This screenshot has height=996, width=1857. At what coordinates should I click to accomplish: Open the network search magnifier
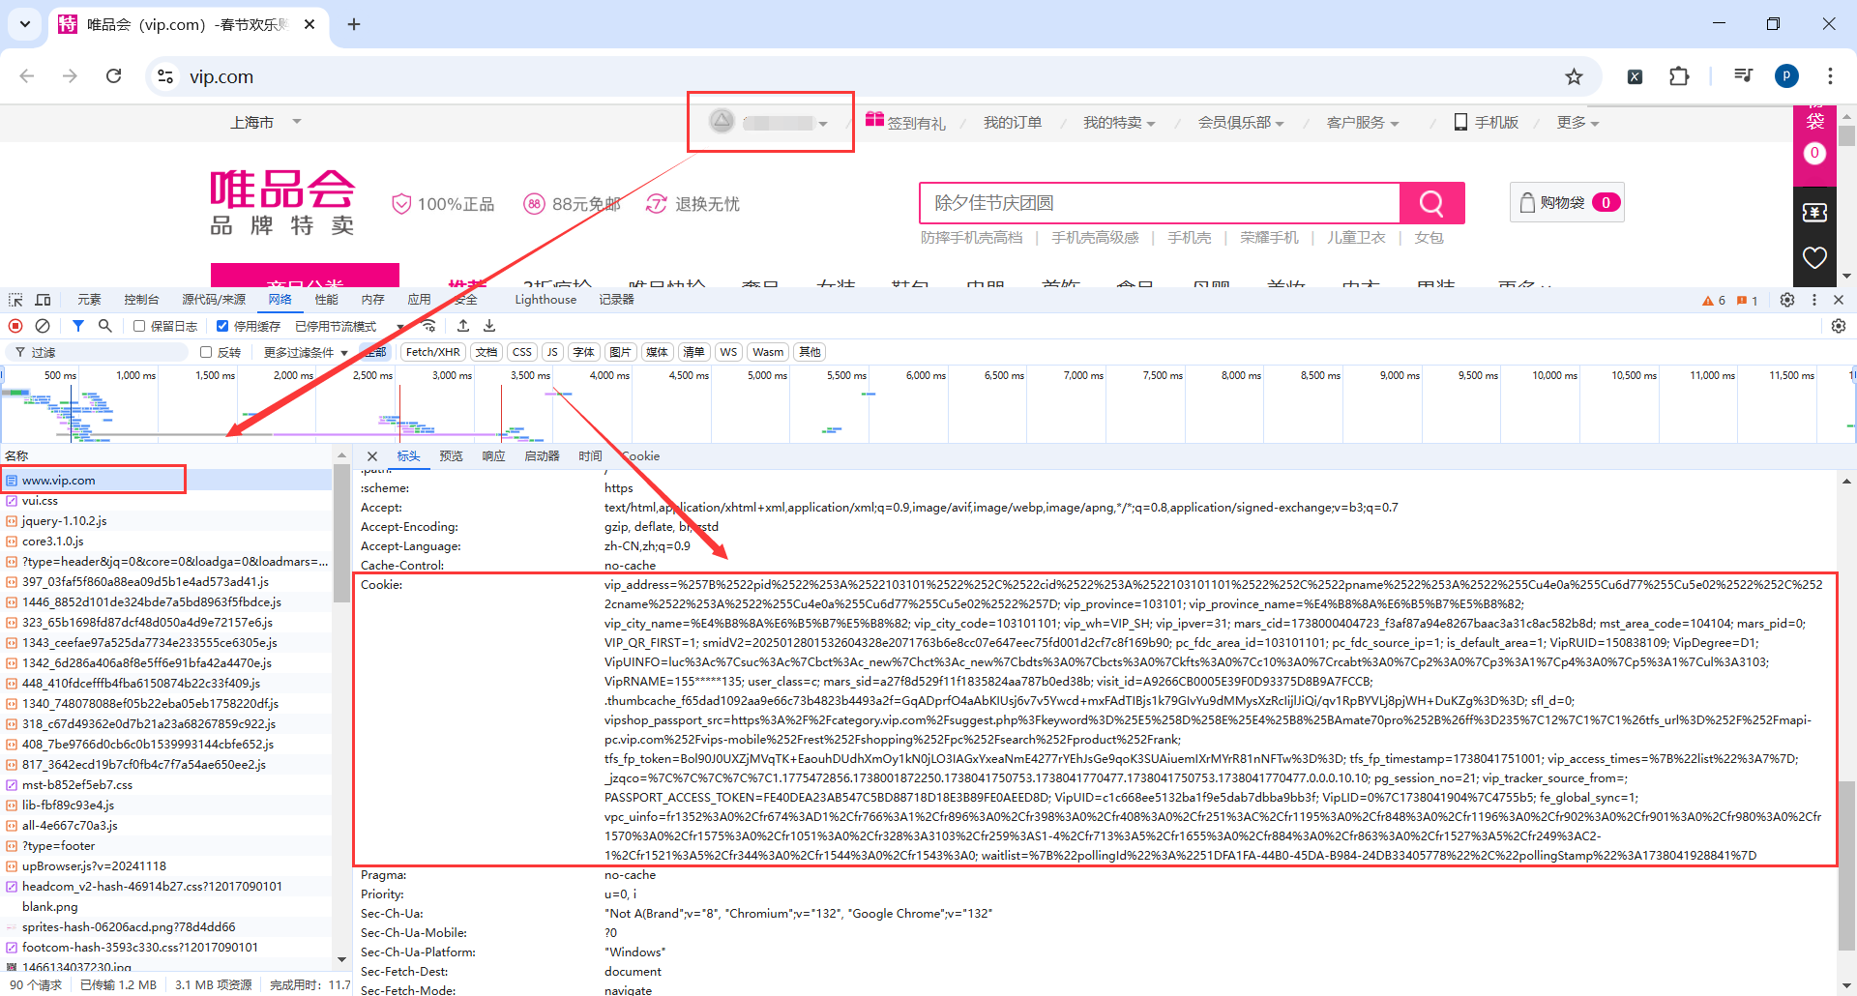[105, 326]
